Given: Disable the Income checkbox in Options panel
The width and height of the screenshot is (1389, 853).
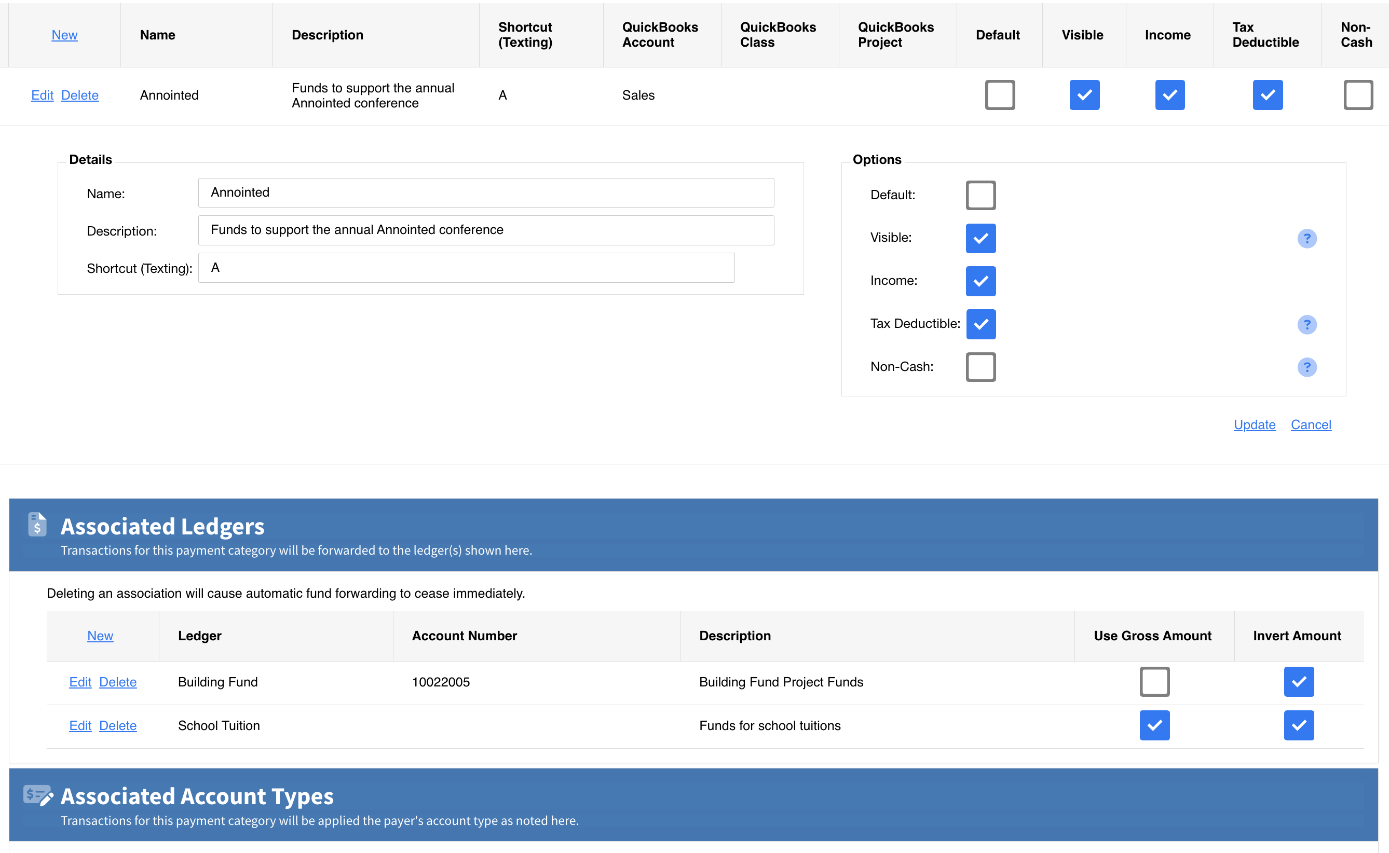Looking at the screenshot, I should 980,281.
